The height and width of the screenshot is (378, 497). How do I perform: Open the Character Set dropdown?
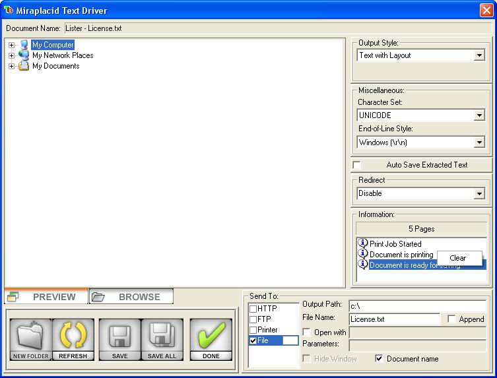click(479, 115)
